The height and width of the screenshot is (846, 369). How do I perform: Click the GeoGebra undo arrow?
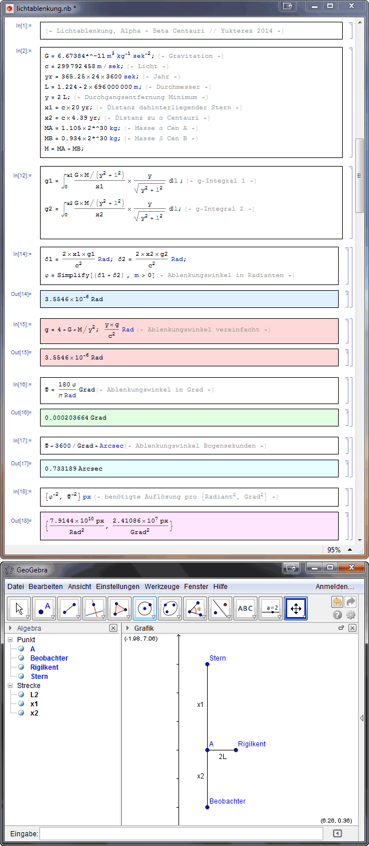(x=338, y=602)
